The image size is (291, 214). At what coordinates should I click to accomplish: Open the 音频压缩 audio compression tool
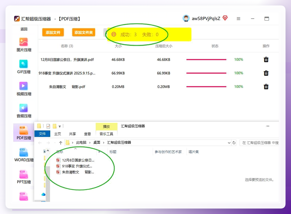coord(24,111)
